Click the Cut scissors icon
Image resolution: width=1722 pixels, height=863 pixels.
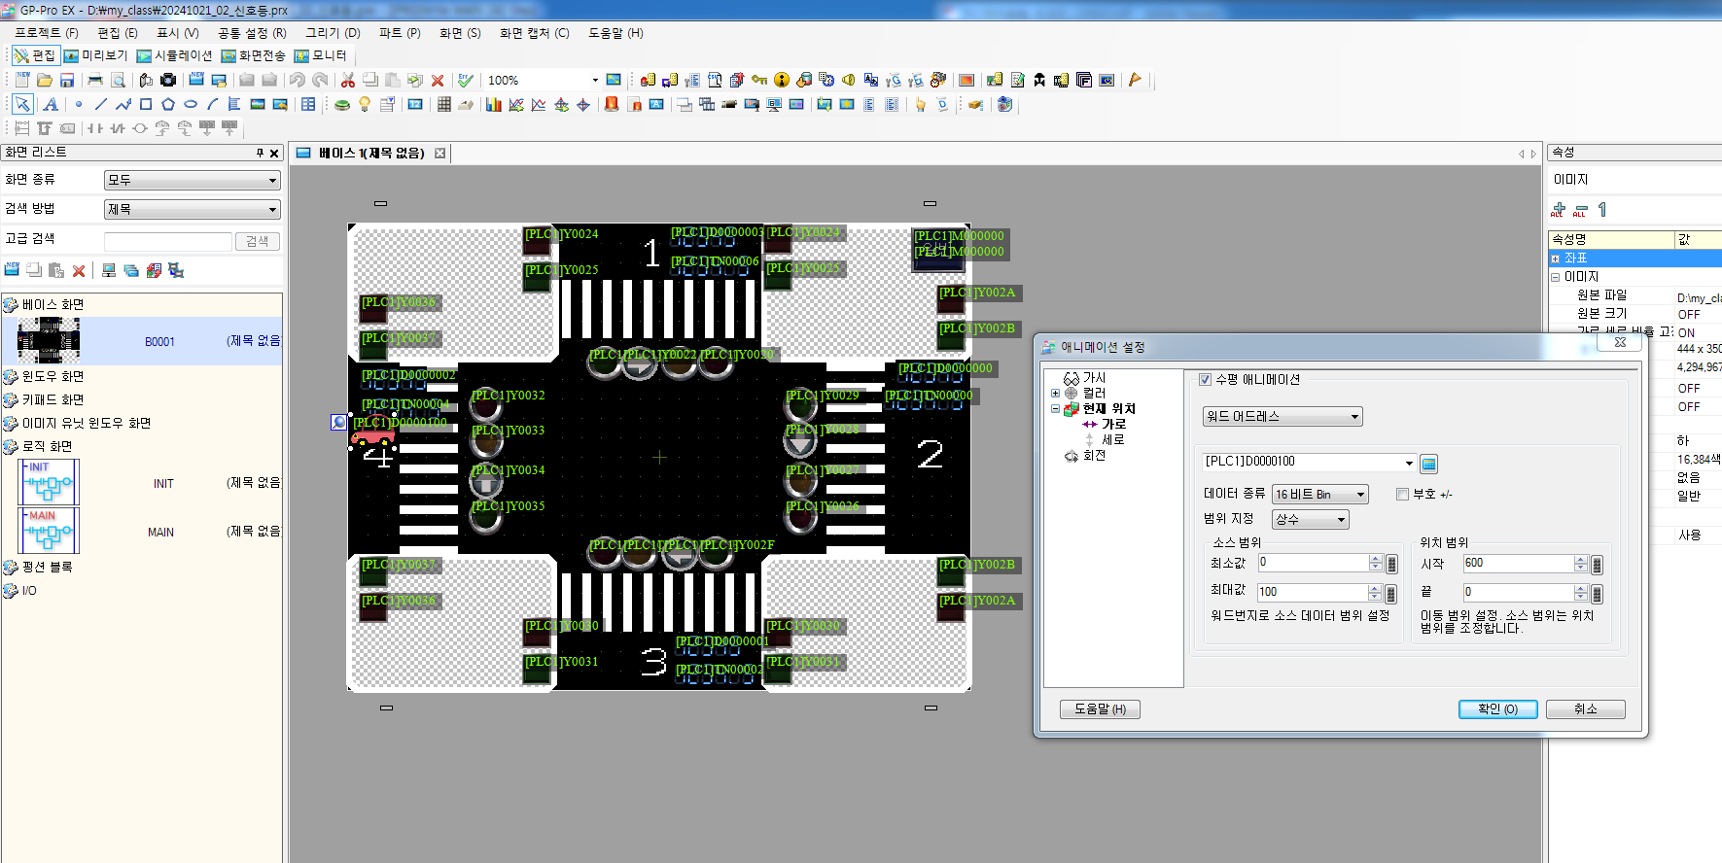pos(348,80)
